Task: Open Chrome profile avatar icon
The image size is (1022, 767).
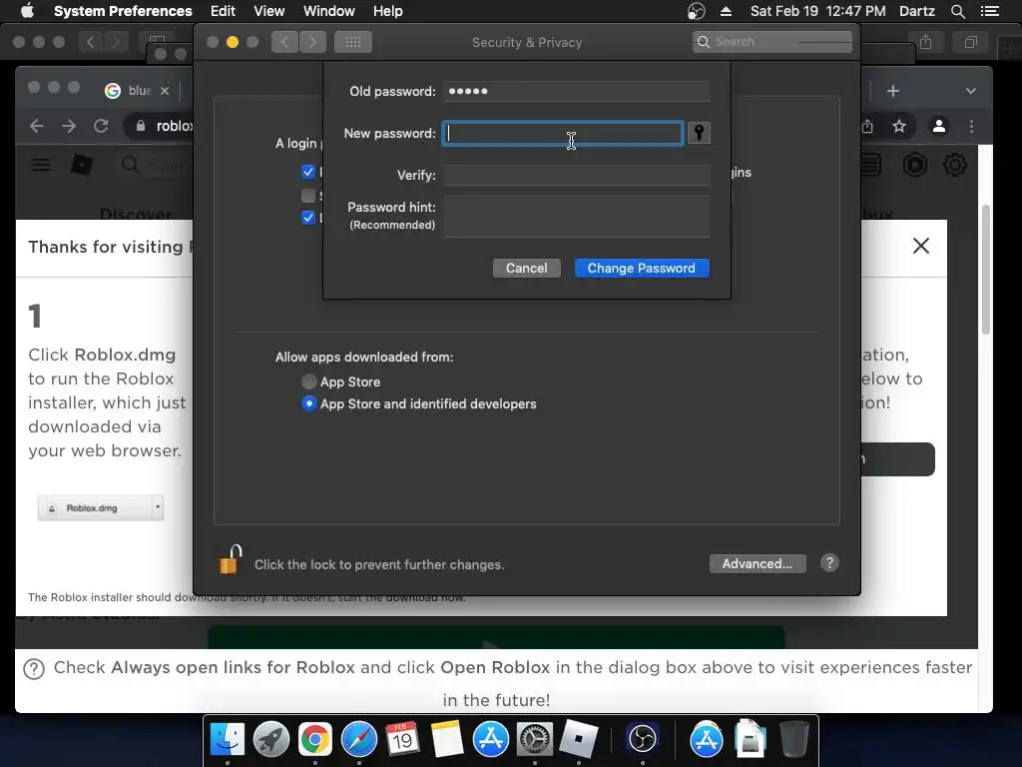Action: (x=938, y=126)
